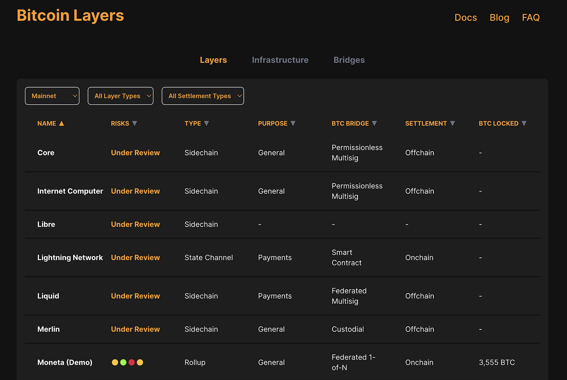Select Sidechain type in Libre row
567x380 pixels.
[x=201, y=224]
